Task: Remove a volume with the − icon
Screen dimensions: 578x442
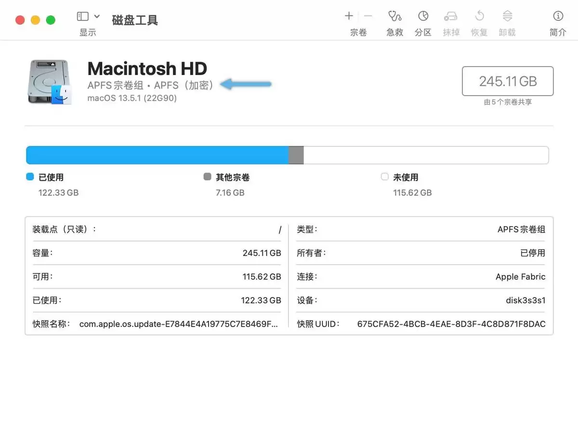Action: 367,16
